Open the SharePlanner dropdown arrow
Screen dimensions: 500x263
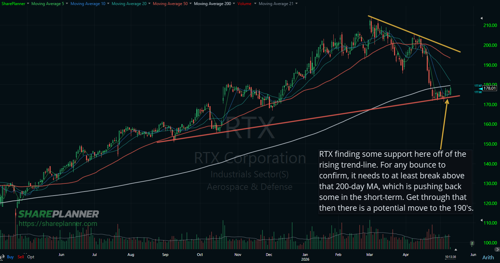click(x=28, y=4)
